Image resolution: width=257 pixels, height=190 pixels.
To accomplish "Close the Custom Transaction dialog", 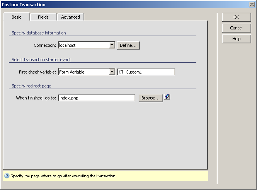I will (252, 5).
